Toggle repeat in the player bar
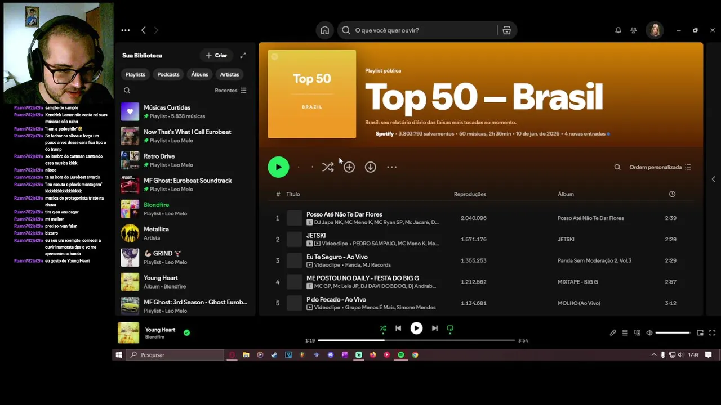The image size is (721, 405). click(x=450, y=328)
